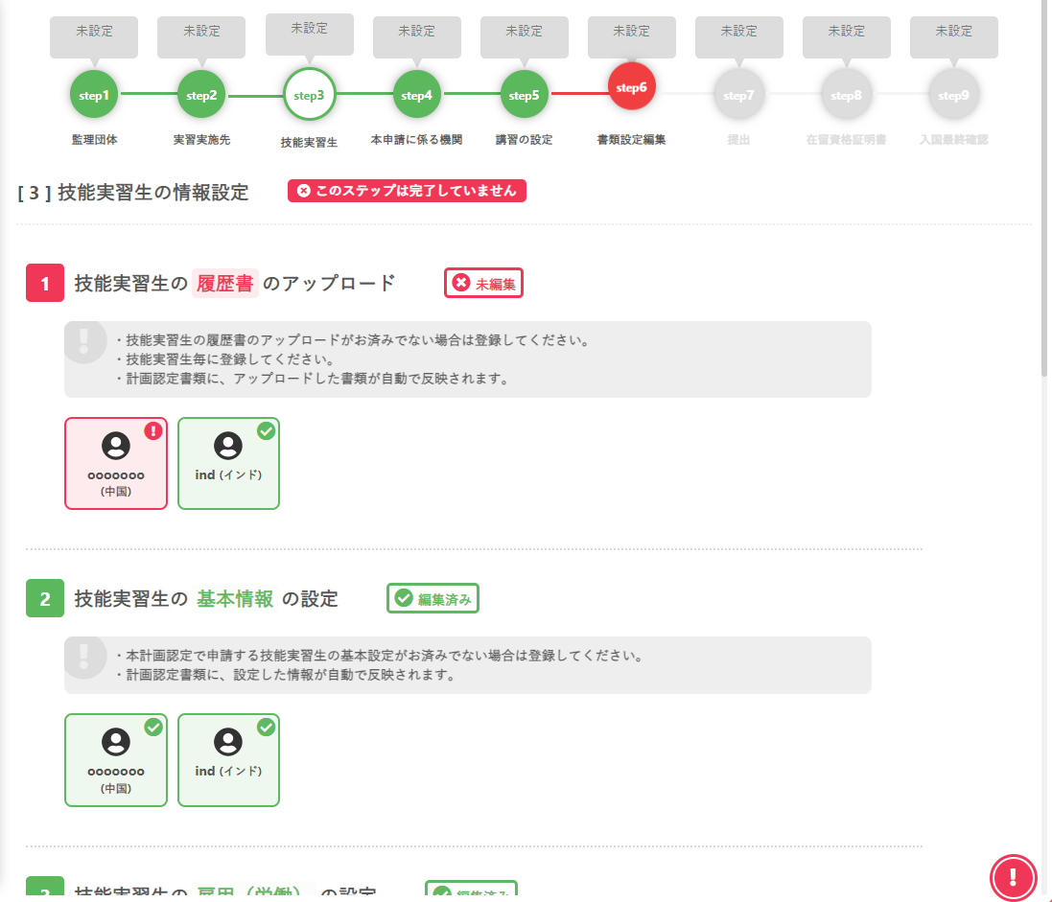This screenshot has width=1052, height=902.
Task: Click the vertical page scrollbar
Action: click(1045, 192)
